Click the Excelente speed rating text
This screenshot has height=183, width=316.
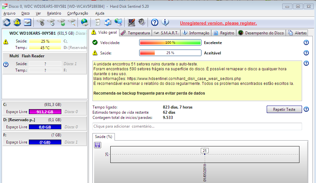coord(213,43)
